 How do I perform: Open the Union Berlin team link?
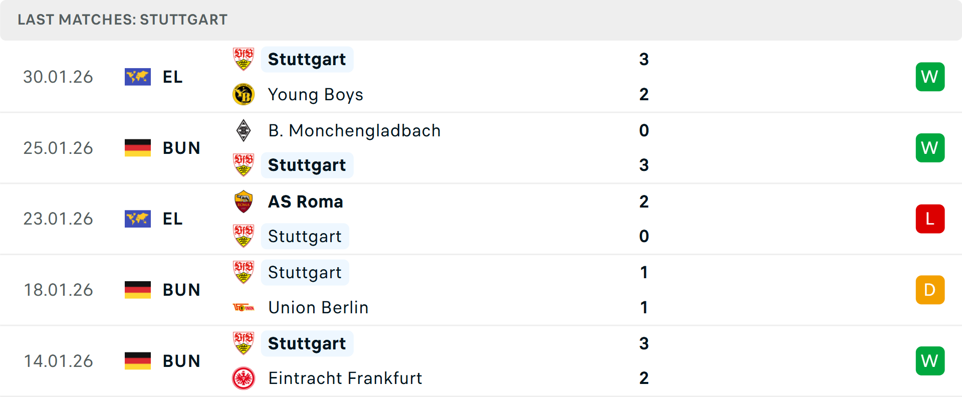(x=318, y=307)
